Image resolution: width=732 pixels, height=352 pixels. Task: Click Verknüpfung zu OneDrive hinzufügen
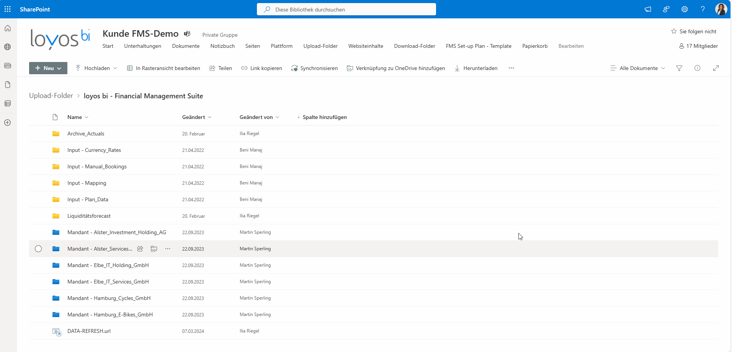(x=396, y=68)
